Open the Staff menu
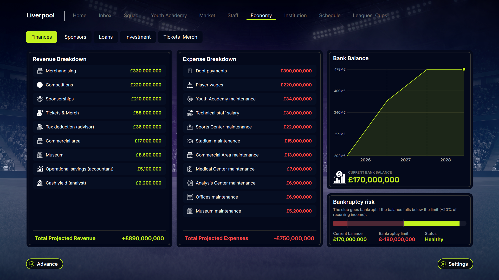This screenshot has height=280, width=499. click(x=233, y=15)
